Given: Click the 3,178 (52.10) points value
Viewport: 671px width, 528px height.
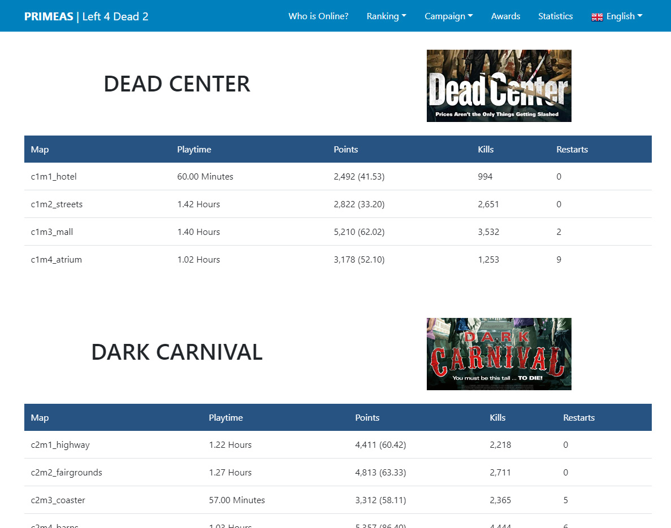Looking at the screenshot, I should tap(359, 260).
